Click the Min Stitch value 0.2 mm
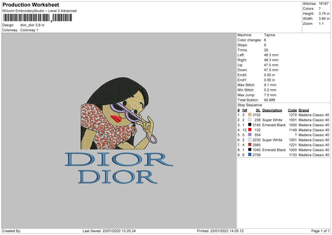Image resolution: width=332 pixels, height=235 pixels. click(x=270, y=90)
